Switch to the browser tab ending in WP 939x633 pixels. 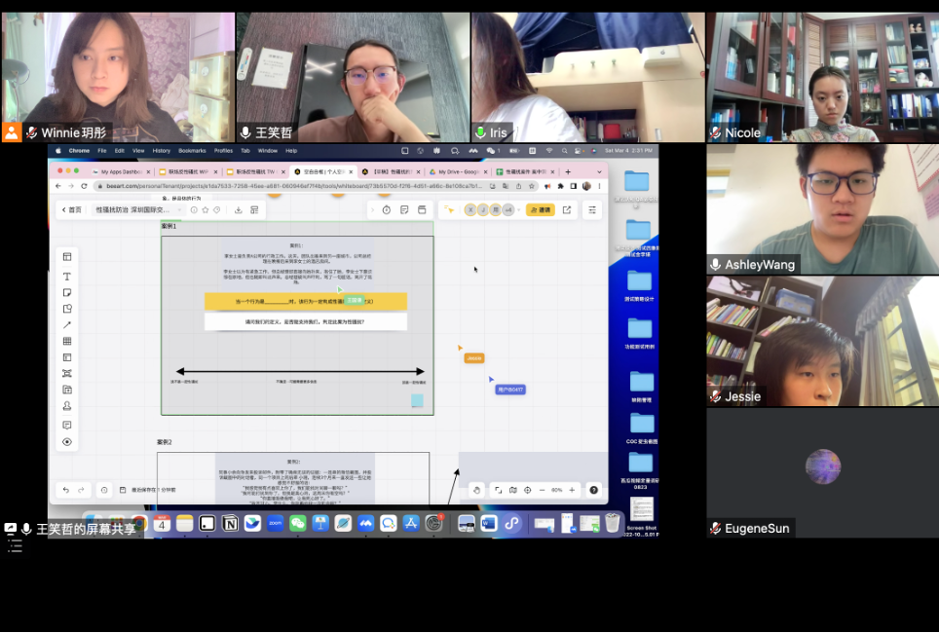coord(187,171)
